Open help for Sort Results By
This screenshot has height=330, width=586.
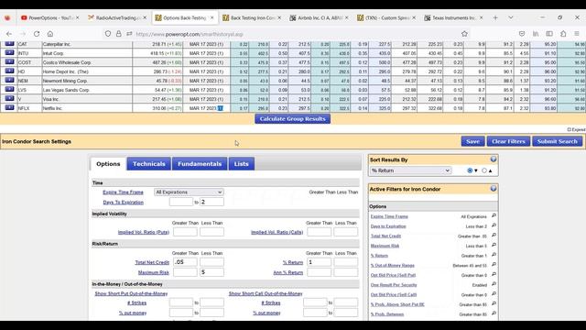(494, 159)
